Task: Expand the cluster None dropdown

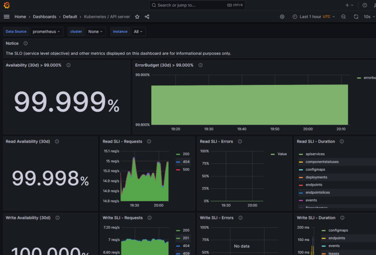Action: point(95,31)
